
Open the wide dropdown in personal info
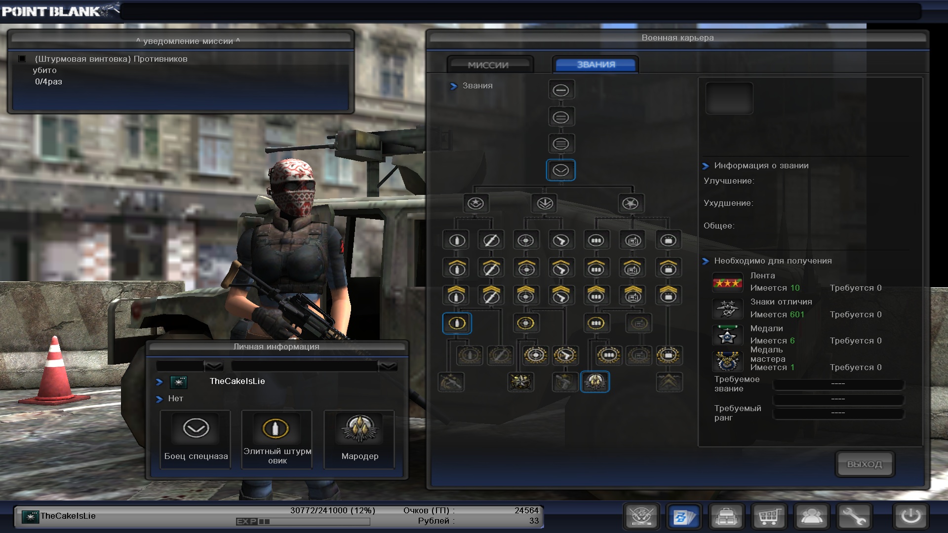click(x=388, y=366)
